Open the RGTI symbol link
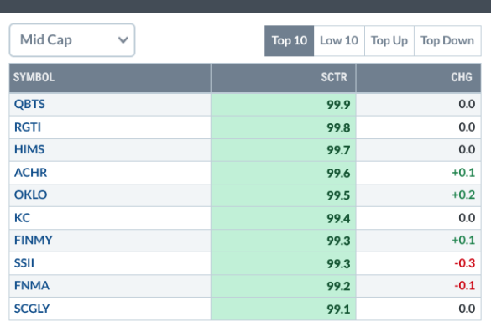This screenshot has width=491, height=327. click(x=28, y=127)
